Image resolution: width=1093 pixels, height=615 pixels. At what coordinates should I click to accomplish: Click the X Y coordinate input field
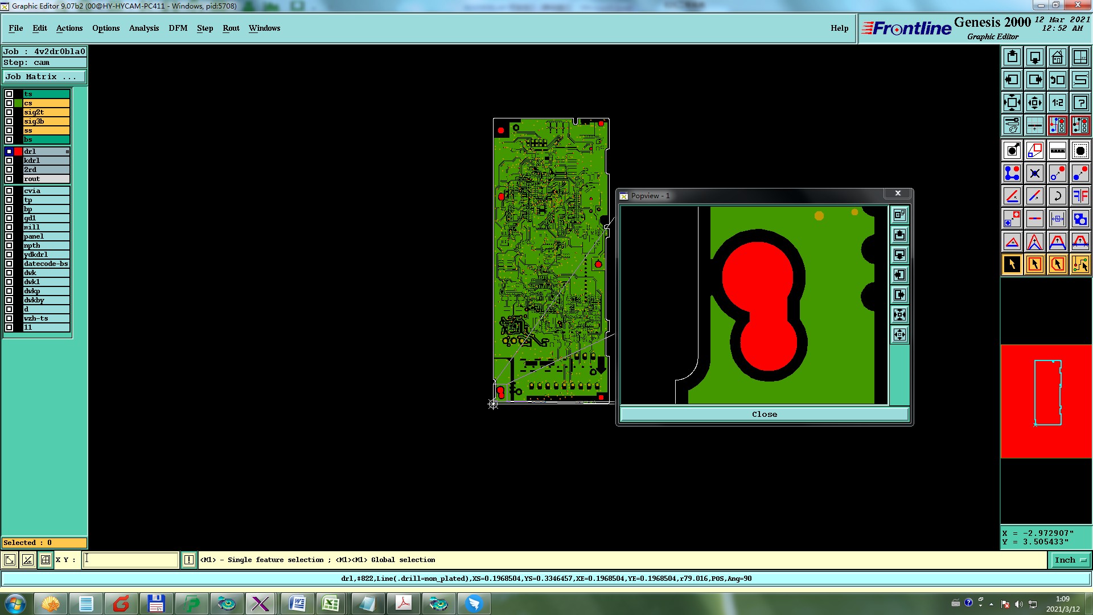pyautogui.click(x=130, y=560)
